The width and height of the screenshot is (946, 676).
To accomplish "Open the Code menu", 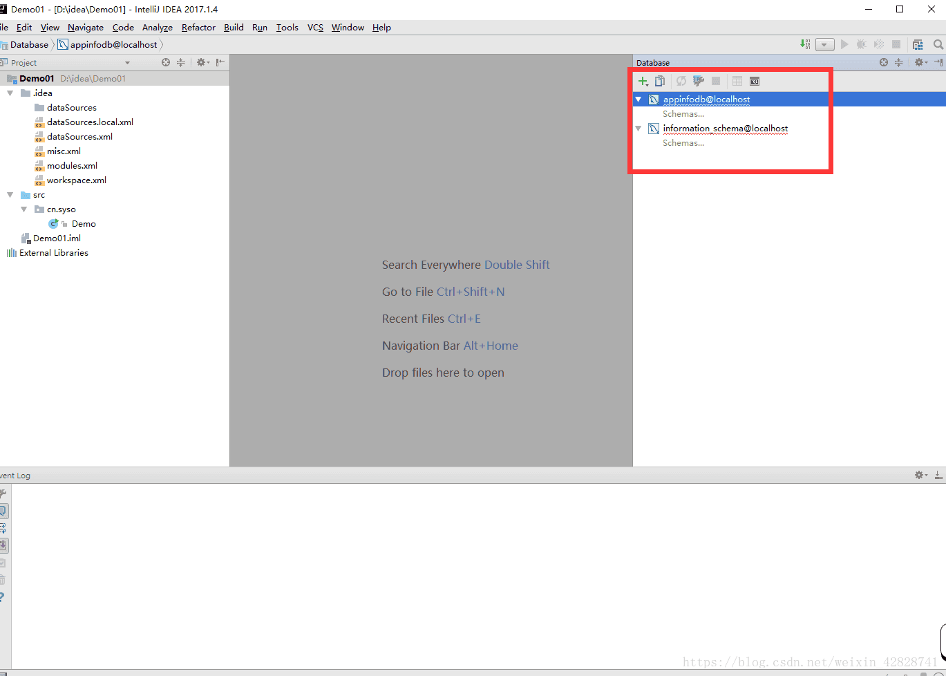I will click(123, 28).
